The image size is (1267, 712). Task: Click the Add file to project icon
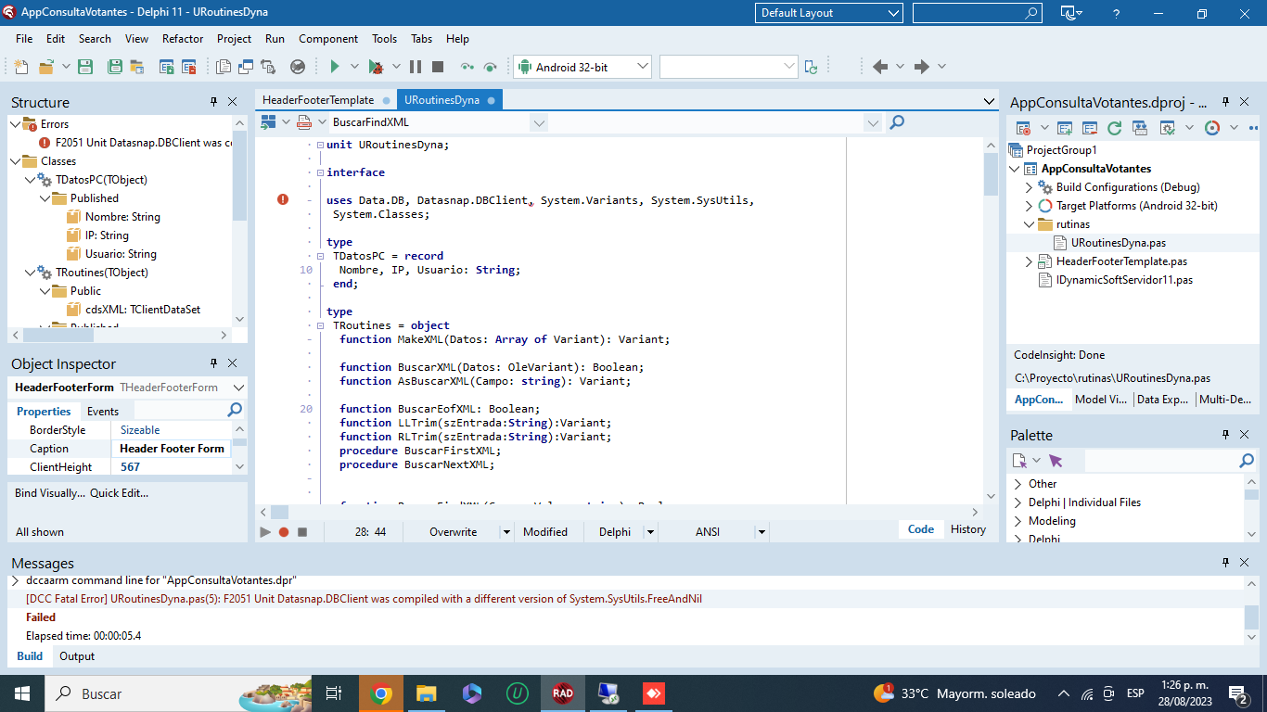[x=167, y=67]
